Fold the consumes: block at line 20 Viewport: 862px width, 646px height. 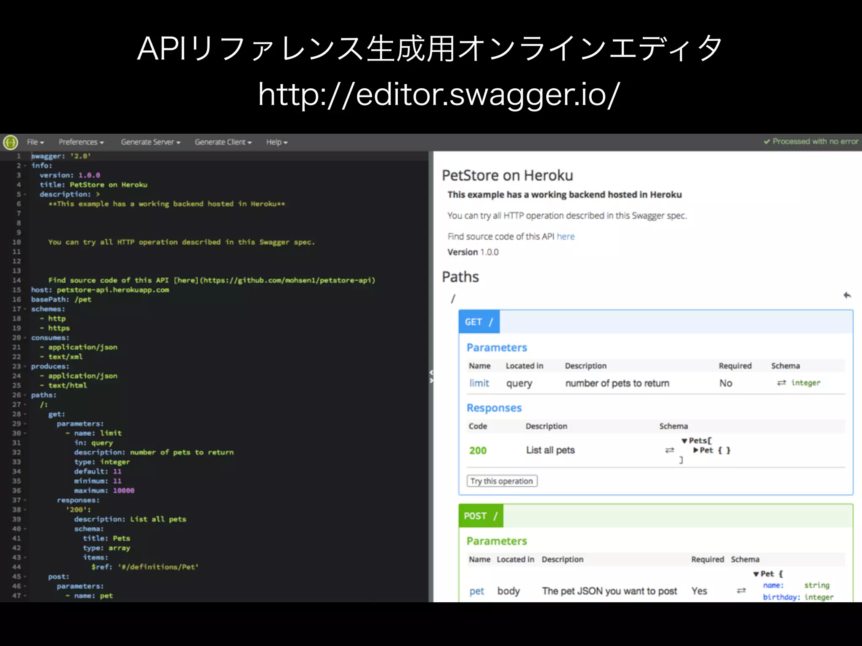click(x=25, y=338)
